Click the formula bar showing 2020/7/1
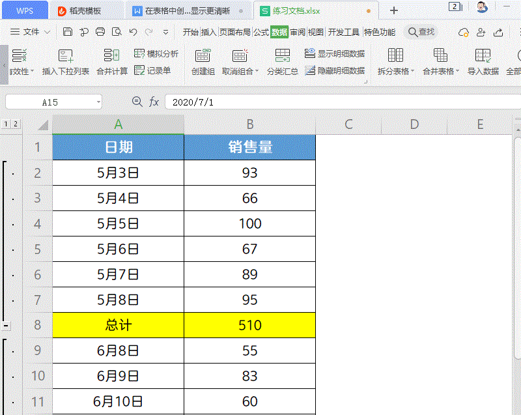Viewport: 521px width, 415px height. click(343, 102)
